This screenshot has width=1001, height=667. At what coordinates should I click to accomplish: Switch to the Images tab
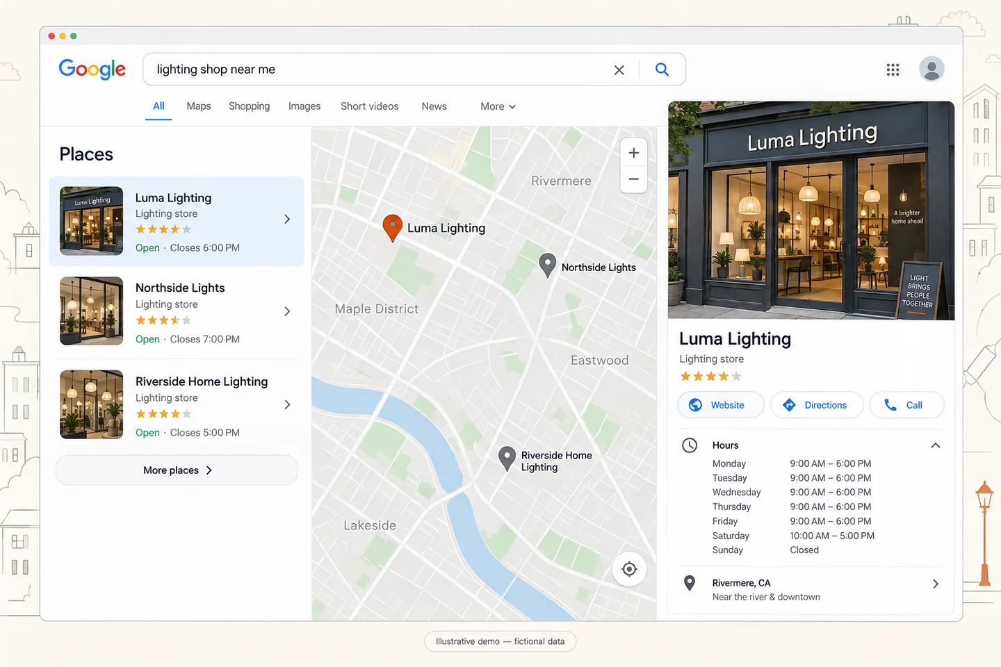point(304,106)
